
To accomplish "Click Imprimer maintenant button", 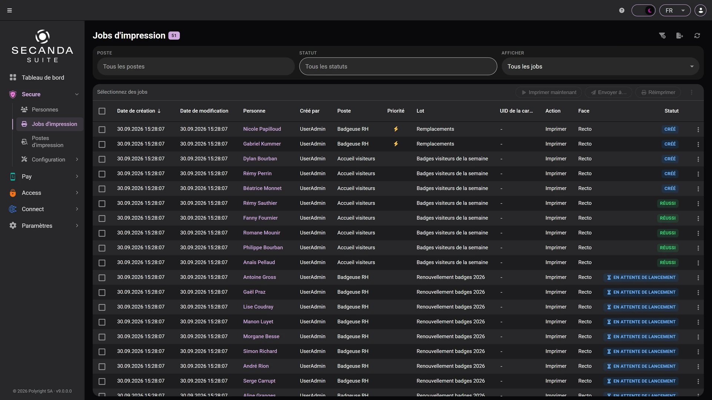I will [549, 93].
